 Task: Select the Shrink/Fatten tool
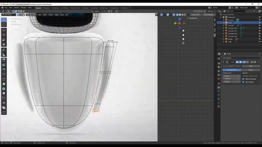(x=4, y=103)
